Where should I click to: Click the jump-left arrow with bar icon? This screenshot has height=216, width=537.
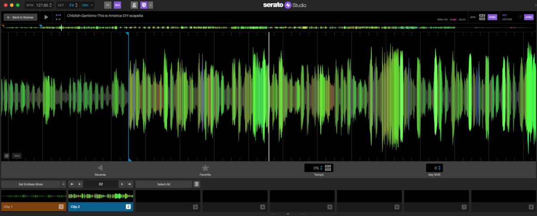72,184
